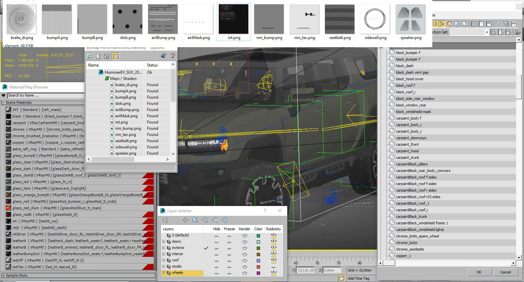Click Cancel button in selection dialog
The width and height of the screenshot is (524, 282).
click(505, 272)
